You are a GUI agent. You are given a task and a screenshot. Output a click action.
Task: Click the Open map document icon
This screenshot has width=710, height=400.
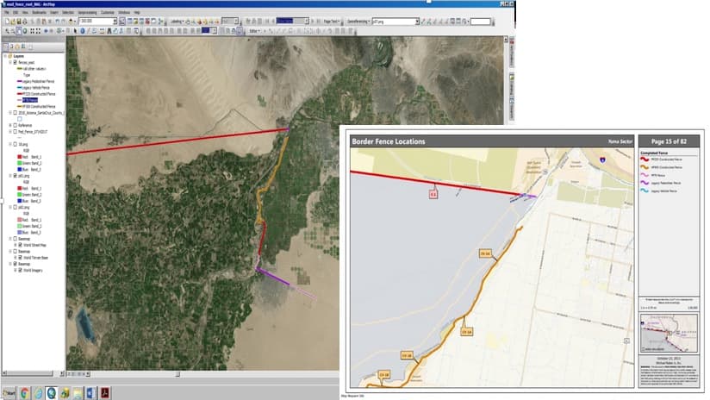[x=13, y=22]
